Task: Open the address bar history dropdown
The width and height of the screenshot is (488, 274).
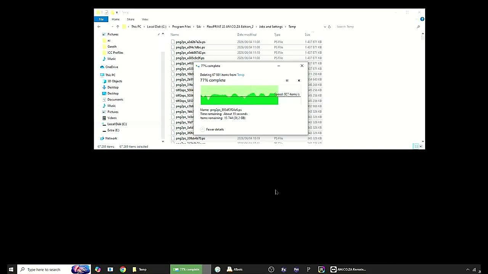Action: 325,27
